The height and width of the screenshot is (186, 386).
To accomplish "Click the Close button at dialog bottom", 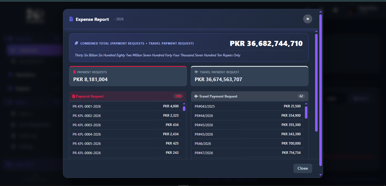I will pyautogui.click(x=303, y=168).
